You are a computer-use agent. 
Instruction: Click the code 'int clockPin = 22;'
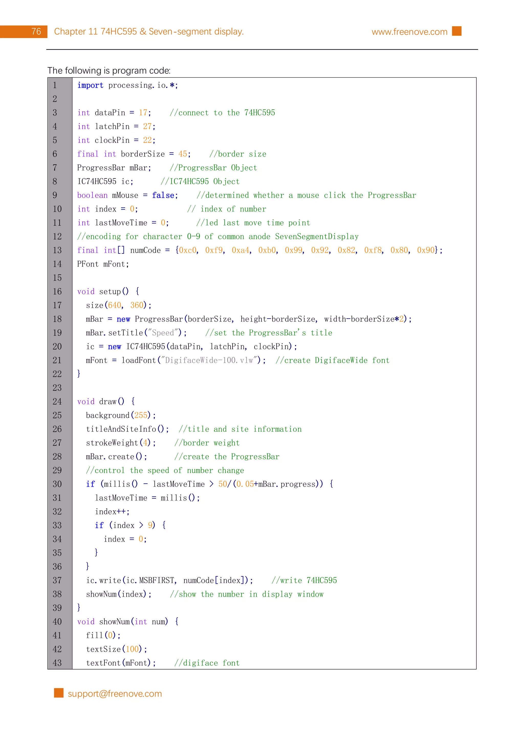tap(116, 140)
